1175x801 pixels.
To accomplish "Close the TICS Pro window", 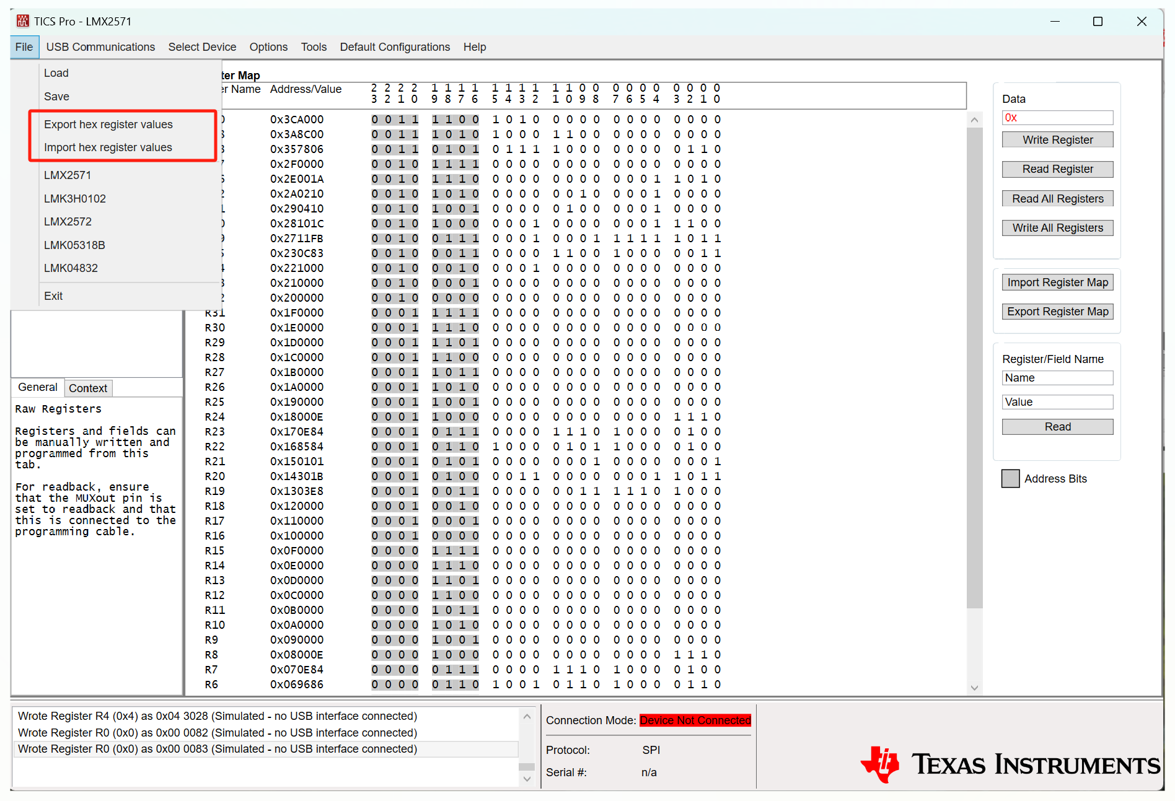I will pyautogui.click(x=1142, y=22).
